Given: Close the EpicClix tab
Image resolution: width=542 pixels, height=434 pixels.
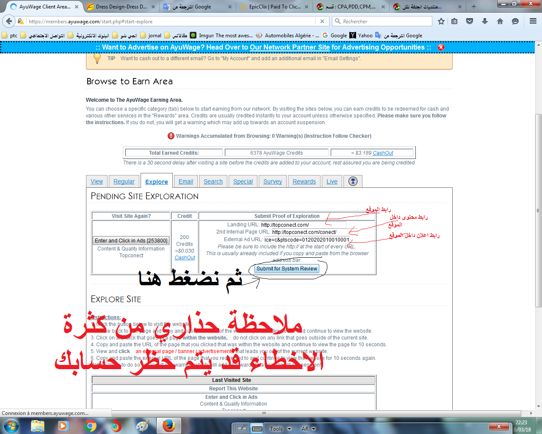Looking at the screenshot, I should click(x=307, y=7).
